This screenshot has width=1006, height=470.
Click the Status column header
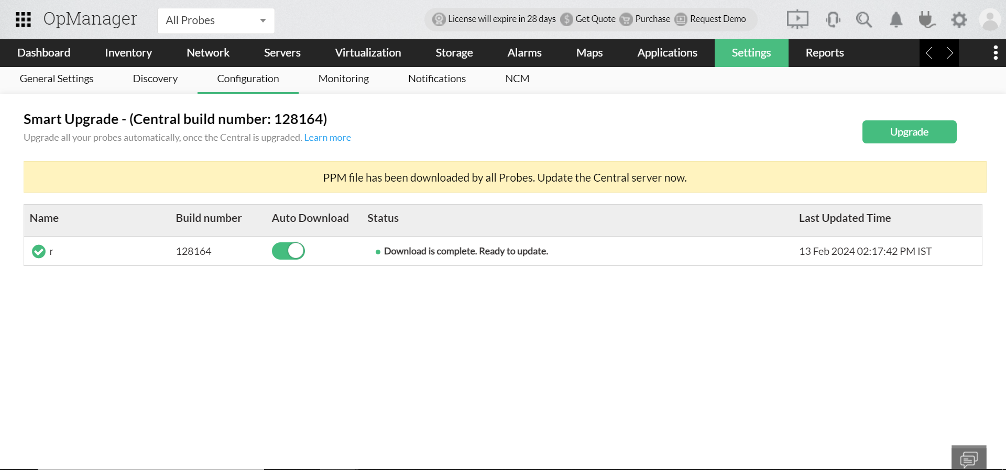383,218
